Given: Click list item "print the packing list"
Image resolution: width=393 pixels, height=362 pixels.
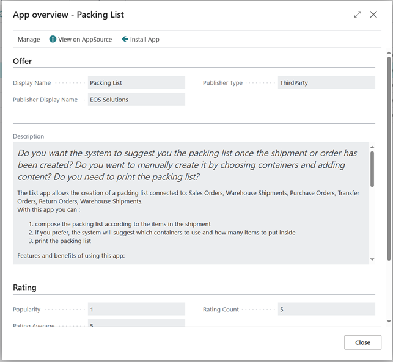Looking at the screenshot, I should pos(63,241).
